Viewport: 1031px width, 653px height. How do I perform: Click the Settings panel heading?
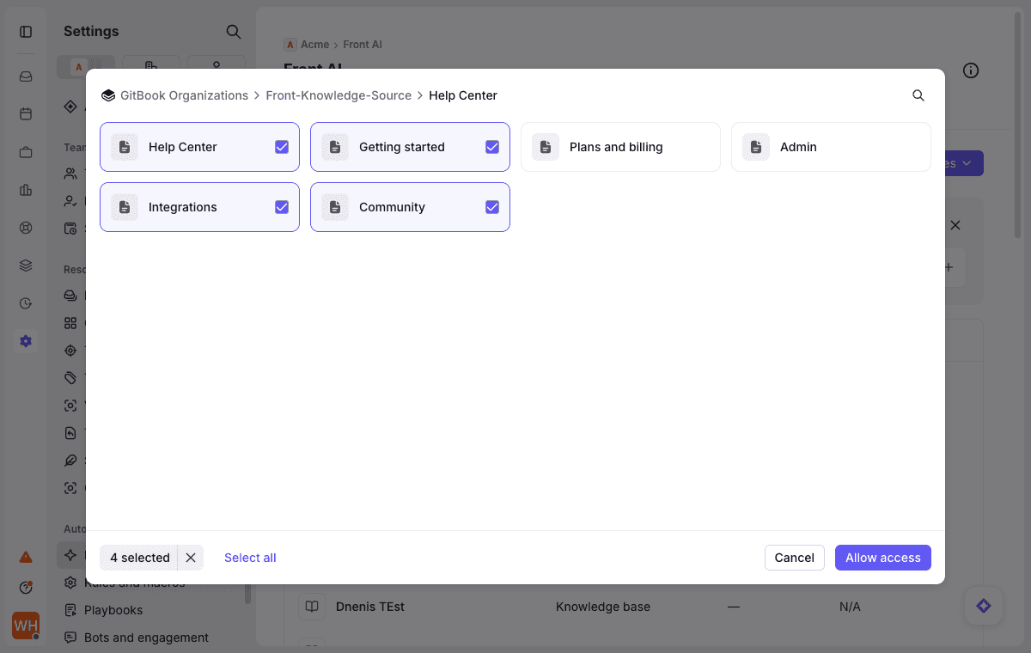coord(91,32)
